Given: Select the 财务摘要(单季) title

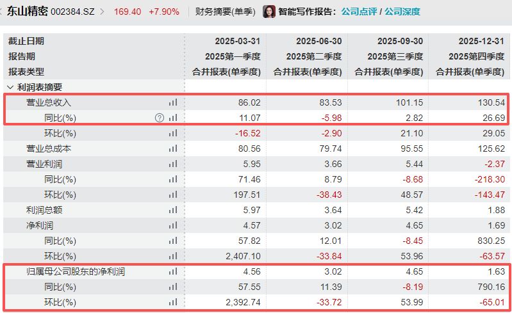Looking at the screenshot, I should (226, 12).
